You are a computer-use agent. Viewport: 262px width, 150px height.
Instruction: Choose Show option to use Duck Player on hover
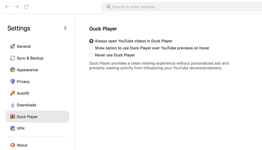pos(91,48)
